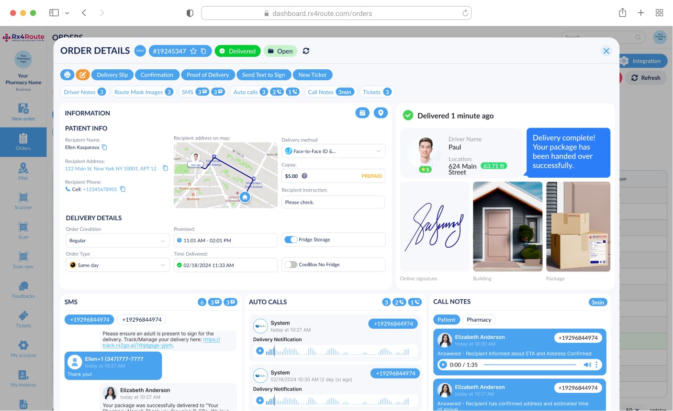Copy recipient name Ellen Kasparova
This screenshot has width=673, height=411.
click(104, 147)
